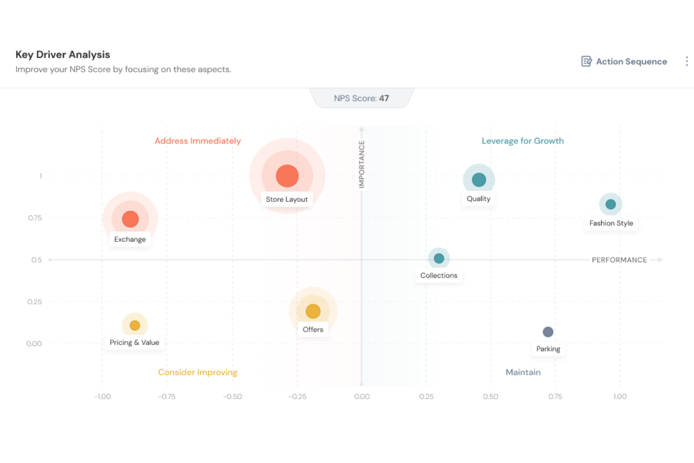Click the Pricing & Value bubble
Screen dimensions: 694x463
pyautogui.click(x=135, y=325)
